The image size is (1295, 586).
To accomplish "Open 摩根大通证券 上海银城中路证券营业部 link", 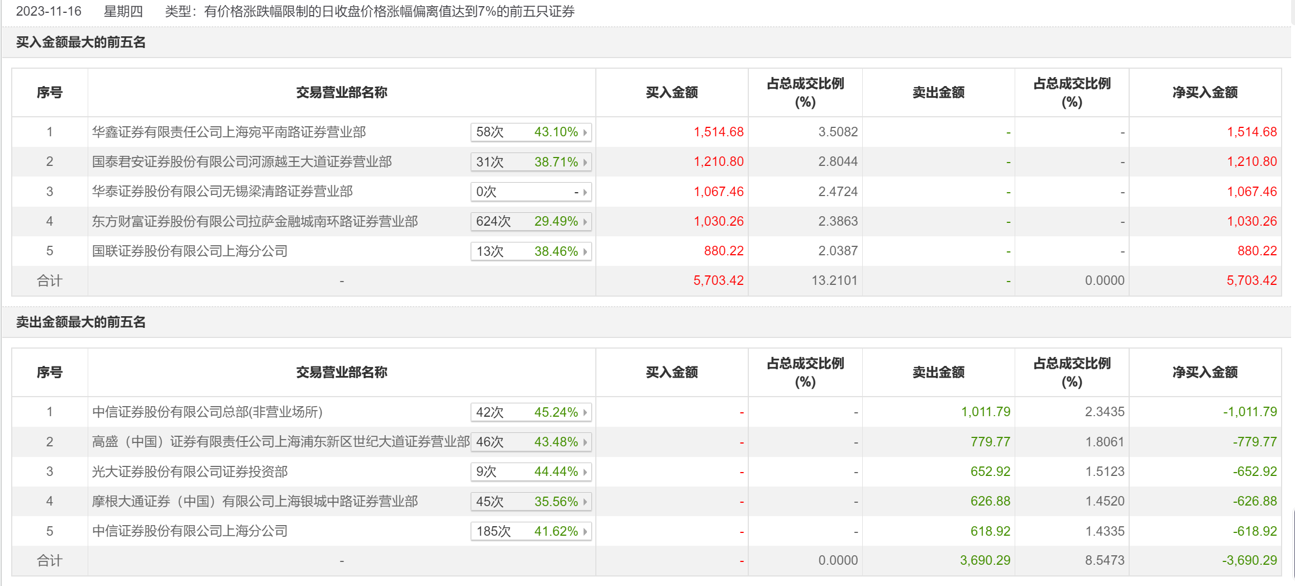I will click(255, 502).
